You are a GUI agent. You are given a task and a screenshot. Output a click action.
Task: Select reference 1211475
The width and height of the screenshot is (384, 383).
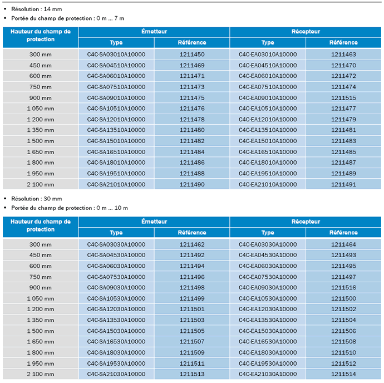coord(192,98)
